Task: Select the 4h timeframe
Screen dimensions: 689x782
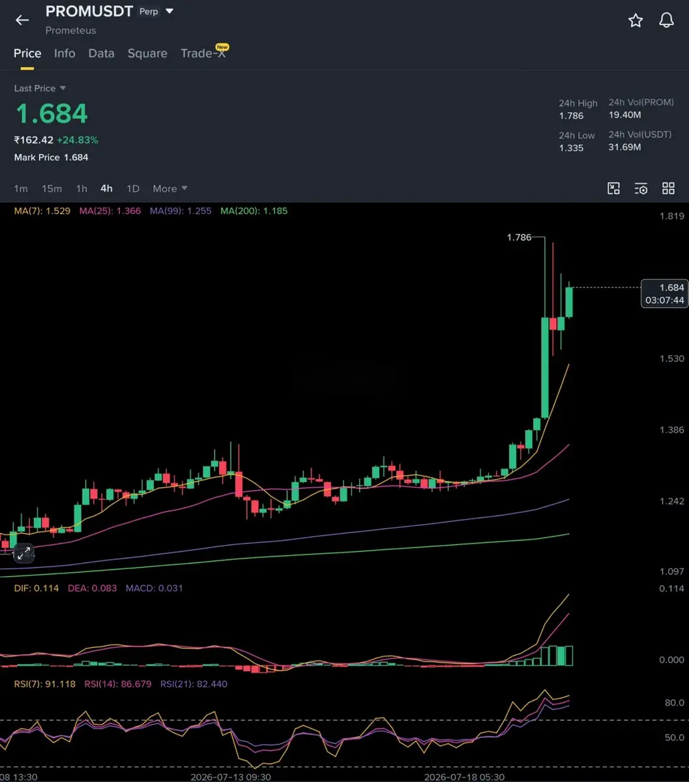Action: pyautogui.click(x=106, y=188)
